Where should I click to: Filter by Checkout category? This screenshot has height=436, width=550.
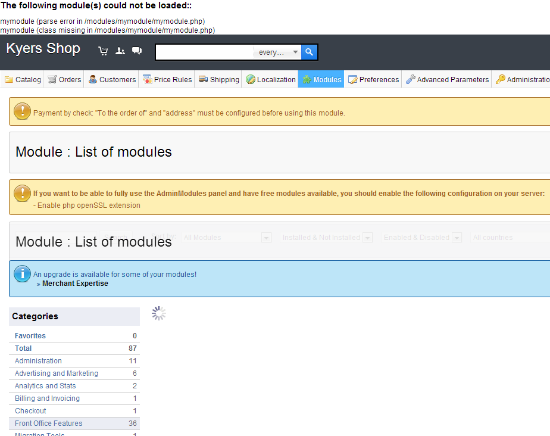30,411
